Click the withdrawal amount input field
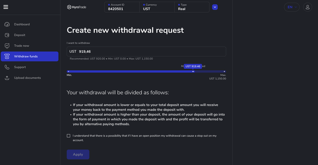 pos(146,52)
